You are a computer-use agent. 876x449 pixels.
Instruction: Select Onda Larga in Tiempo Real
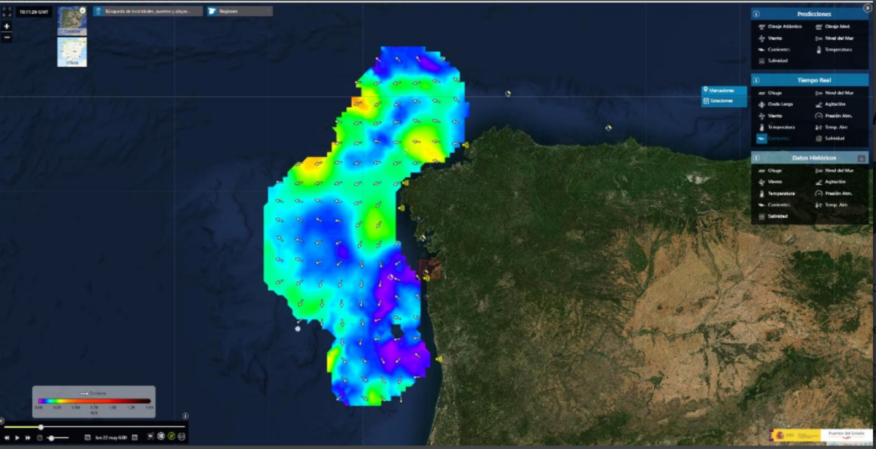[779, 104]
